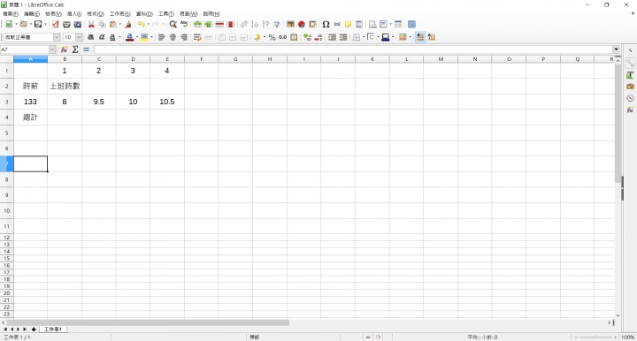
Task: Sort descending icon
Action: (x=266, y=25)
